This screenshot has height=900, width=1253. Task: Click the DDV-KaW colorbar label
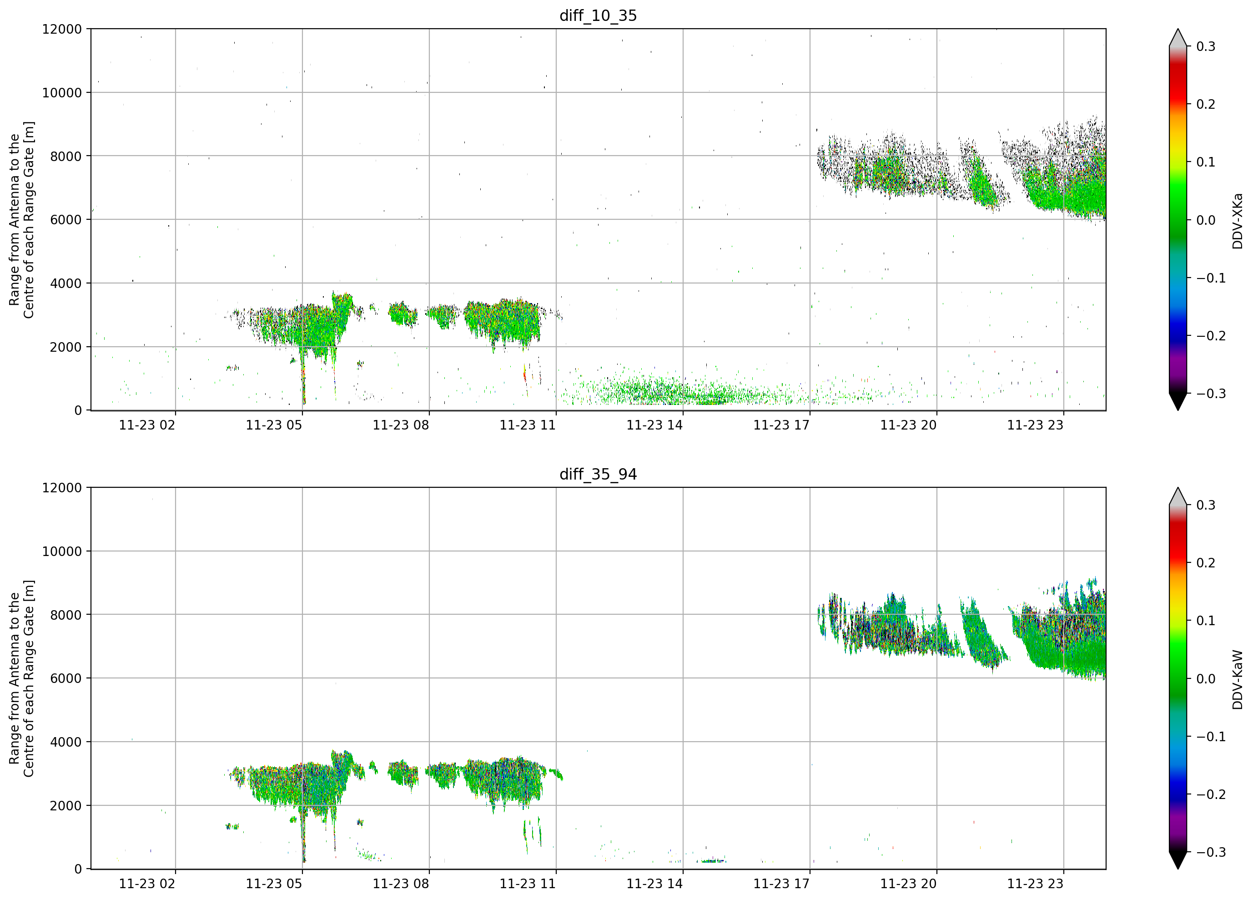pos(1237,679)
